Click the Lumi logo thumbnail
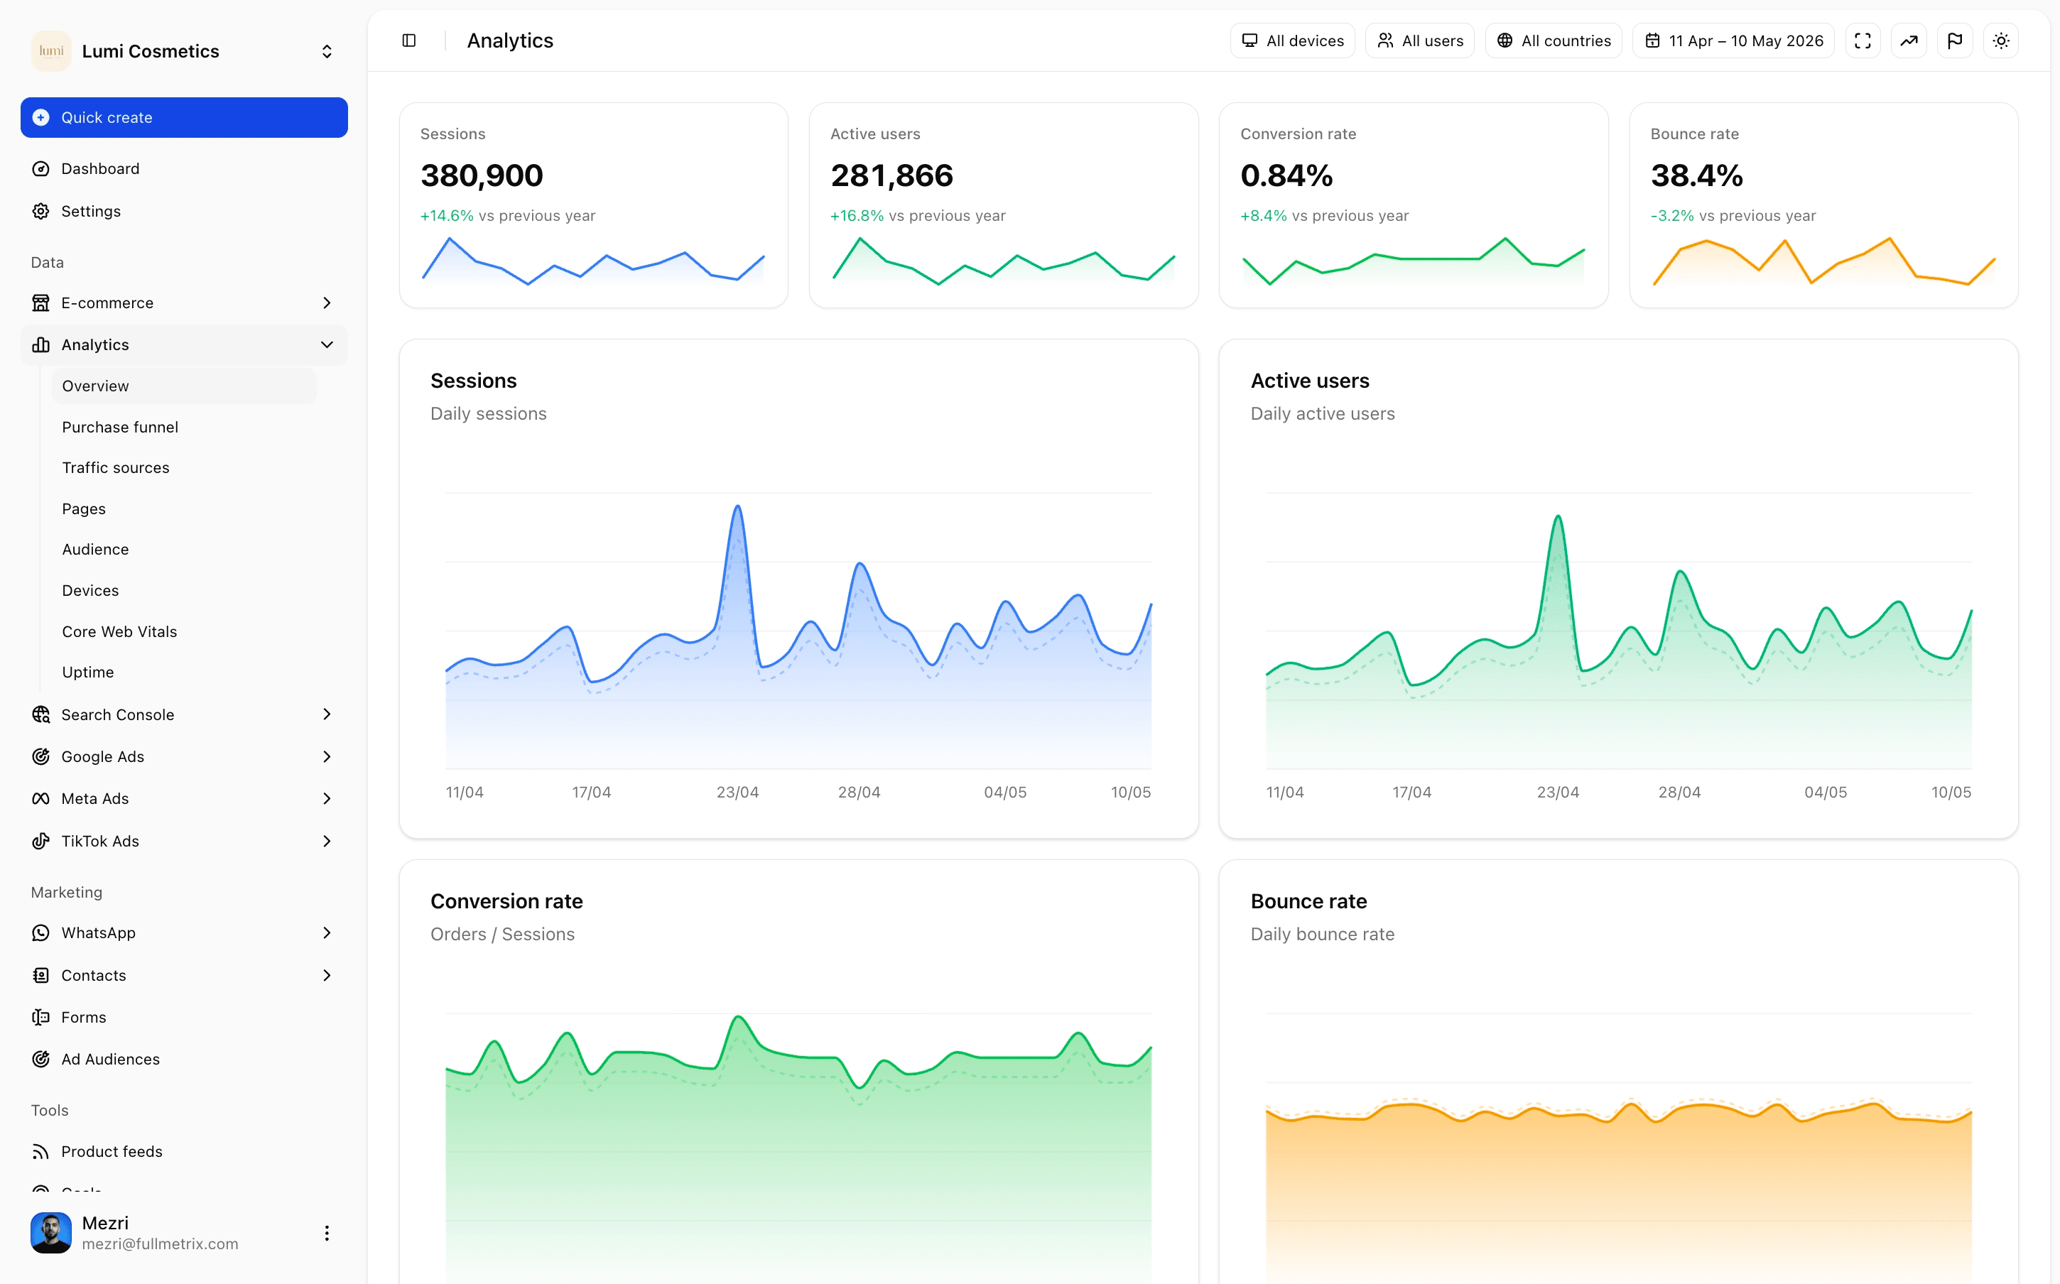 tap(51, 51)
